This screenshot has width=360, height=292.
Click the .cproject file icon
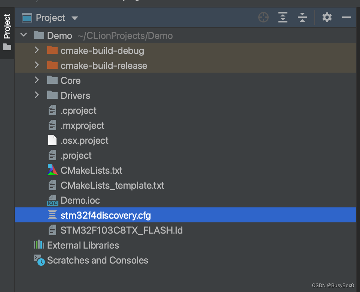[52, 110]
